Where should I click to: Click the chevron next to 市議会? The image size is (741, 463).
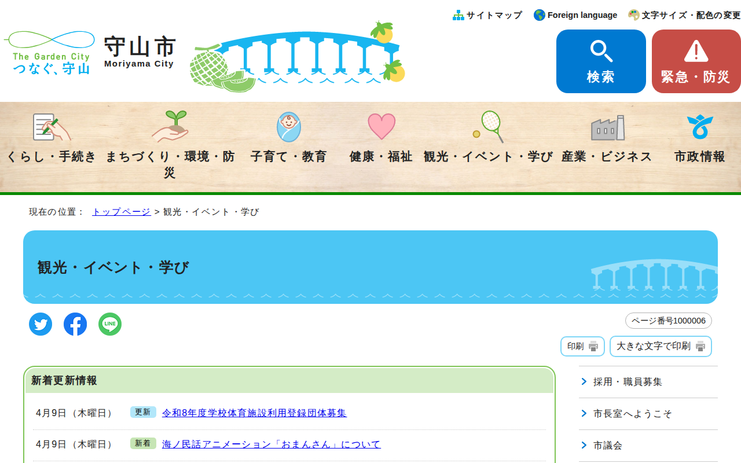coord(584,445)
